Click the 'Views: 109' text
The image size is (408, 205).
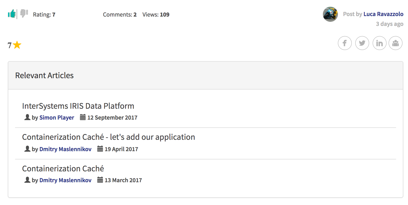tap(156, 15)
